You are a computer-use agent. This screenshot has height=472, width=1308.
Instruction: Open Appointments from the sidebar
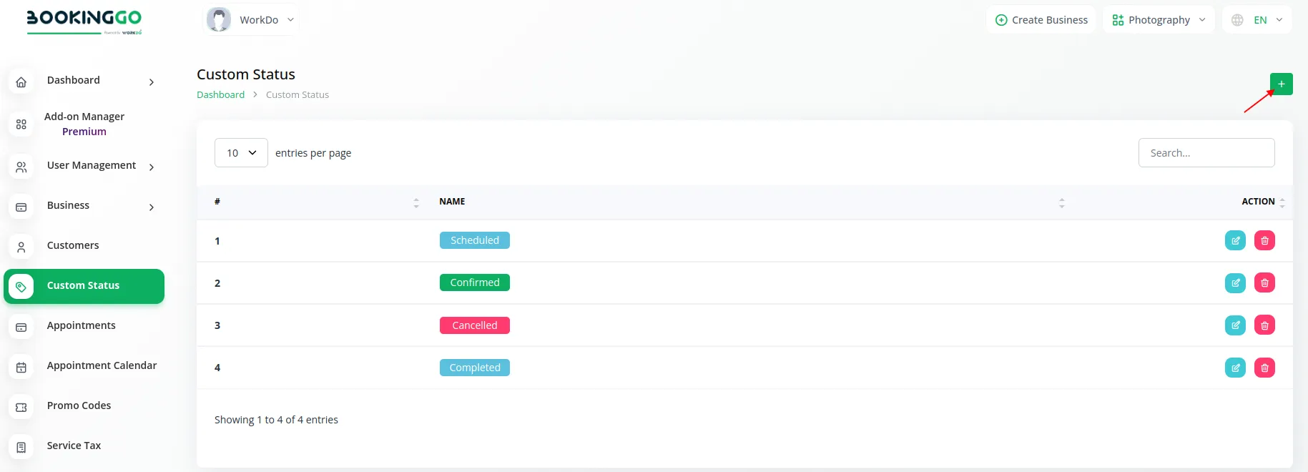click(x=81, y=326)
